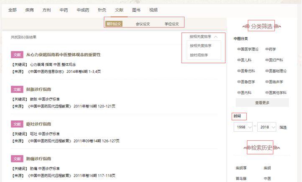Filter by 中医儿科 category
302x182 pixels.
[244, 60]
